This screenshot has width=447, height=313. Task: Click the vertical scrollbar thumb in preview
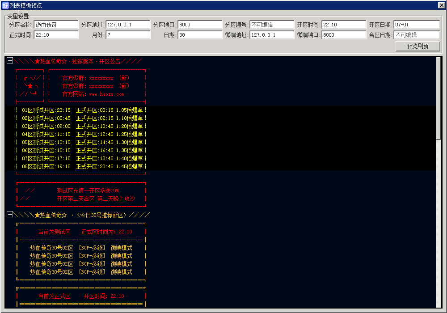[x=439, y=98]
